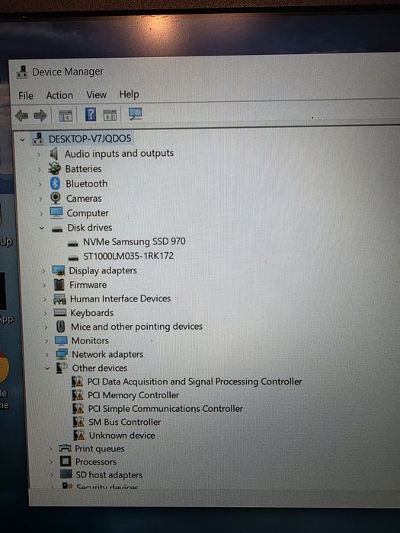Select the Firmware label
Image resolution: width=400 pixels, height=533 pixels.
tap(88, 285)
